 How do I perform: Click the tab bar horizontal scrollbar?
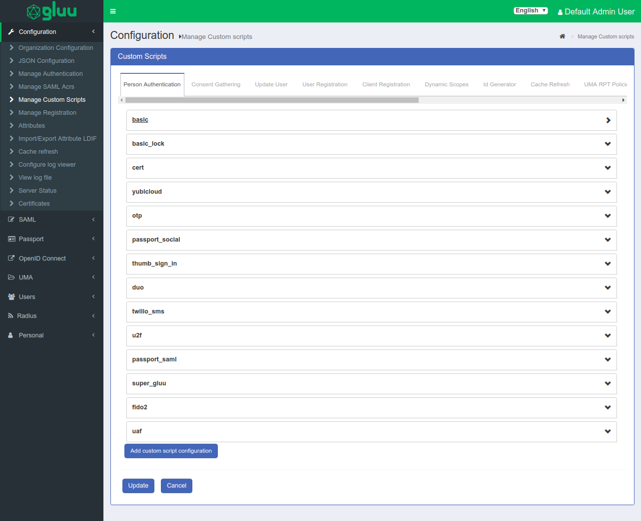click(x=272, y=100)
